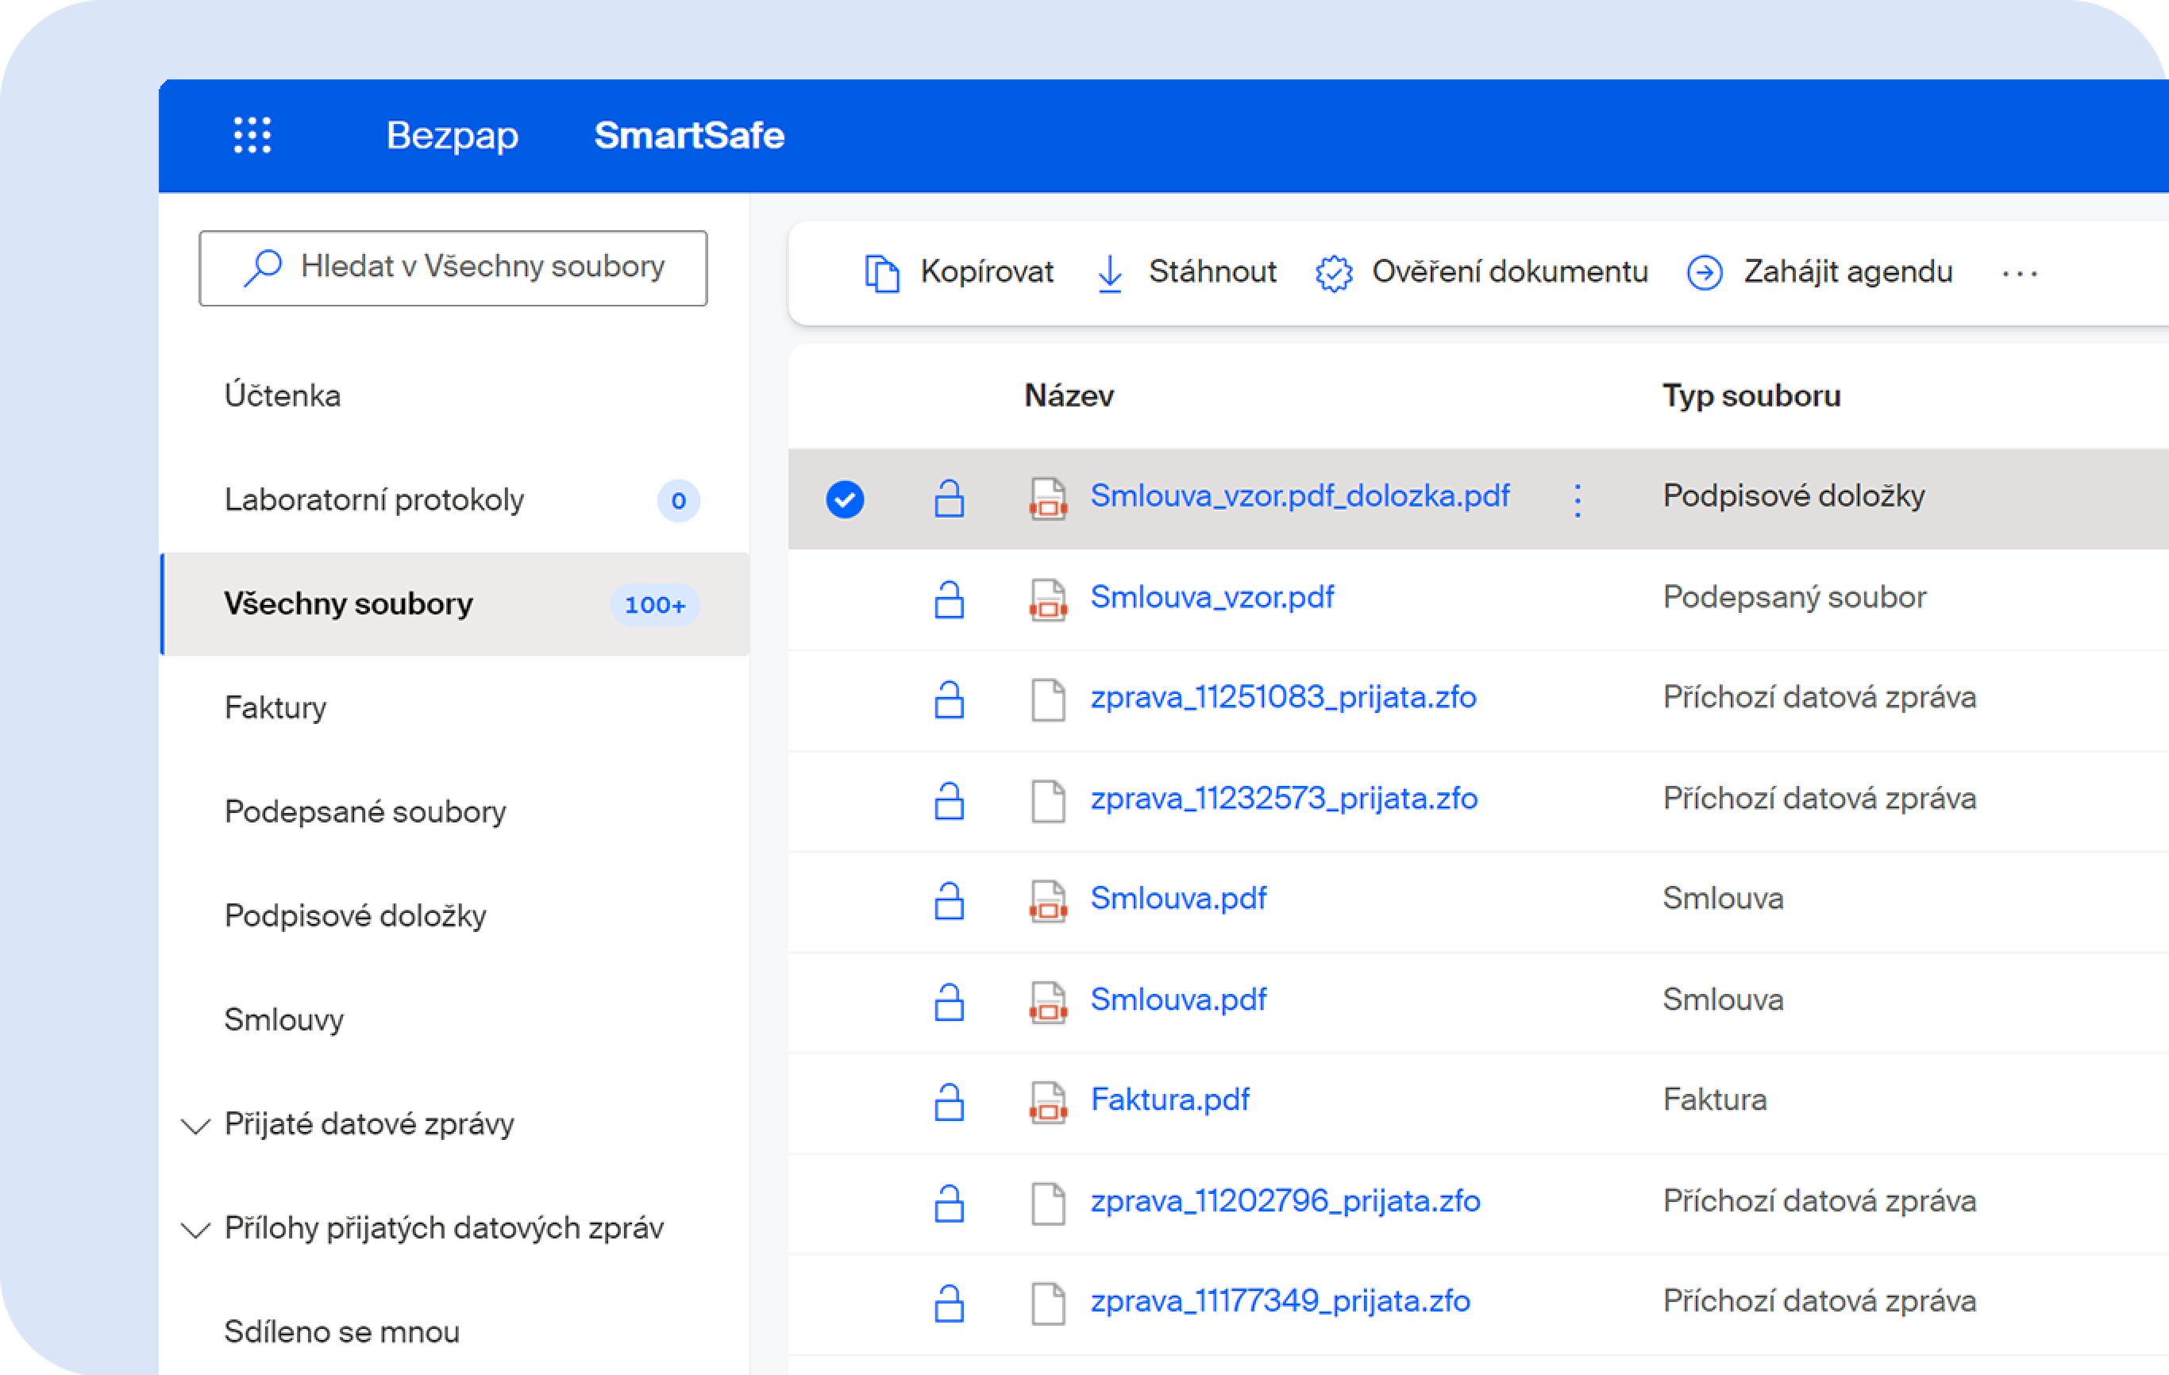
Task: Click the Ověření dokumentu badge icon
Action: point(1334,273)
